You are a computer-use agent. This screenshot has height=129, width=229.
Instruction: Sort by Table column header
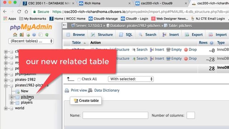pos(76,43)
